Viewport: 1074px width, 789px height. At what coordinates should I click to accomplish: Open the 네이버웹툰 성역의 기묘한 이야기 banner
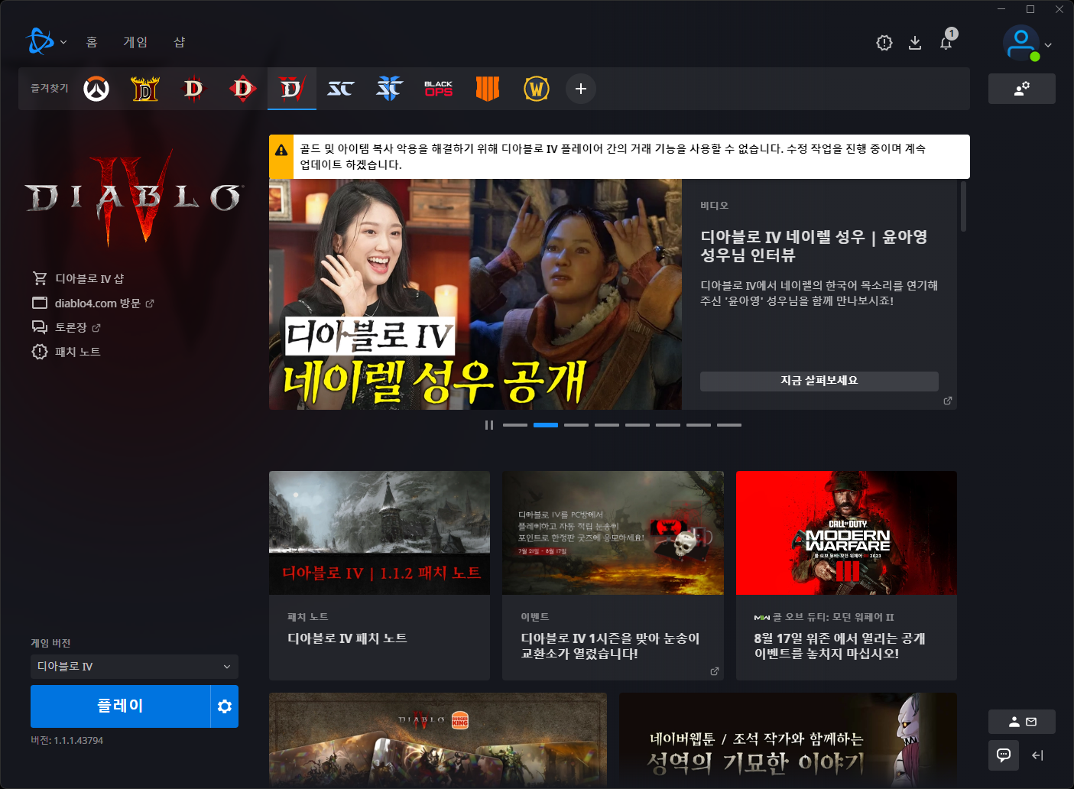point(788,739)
